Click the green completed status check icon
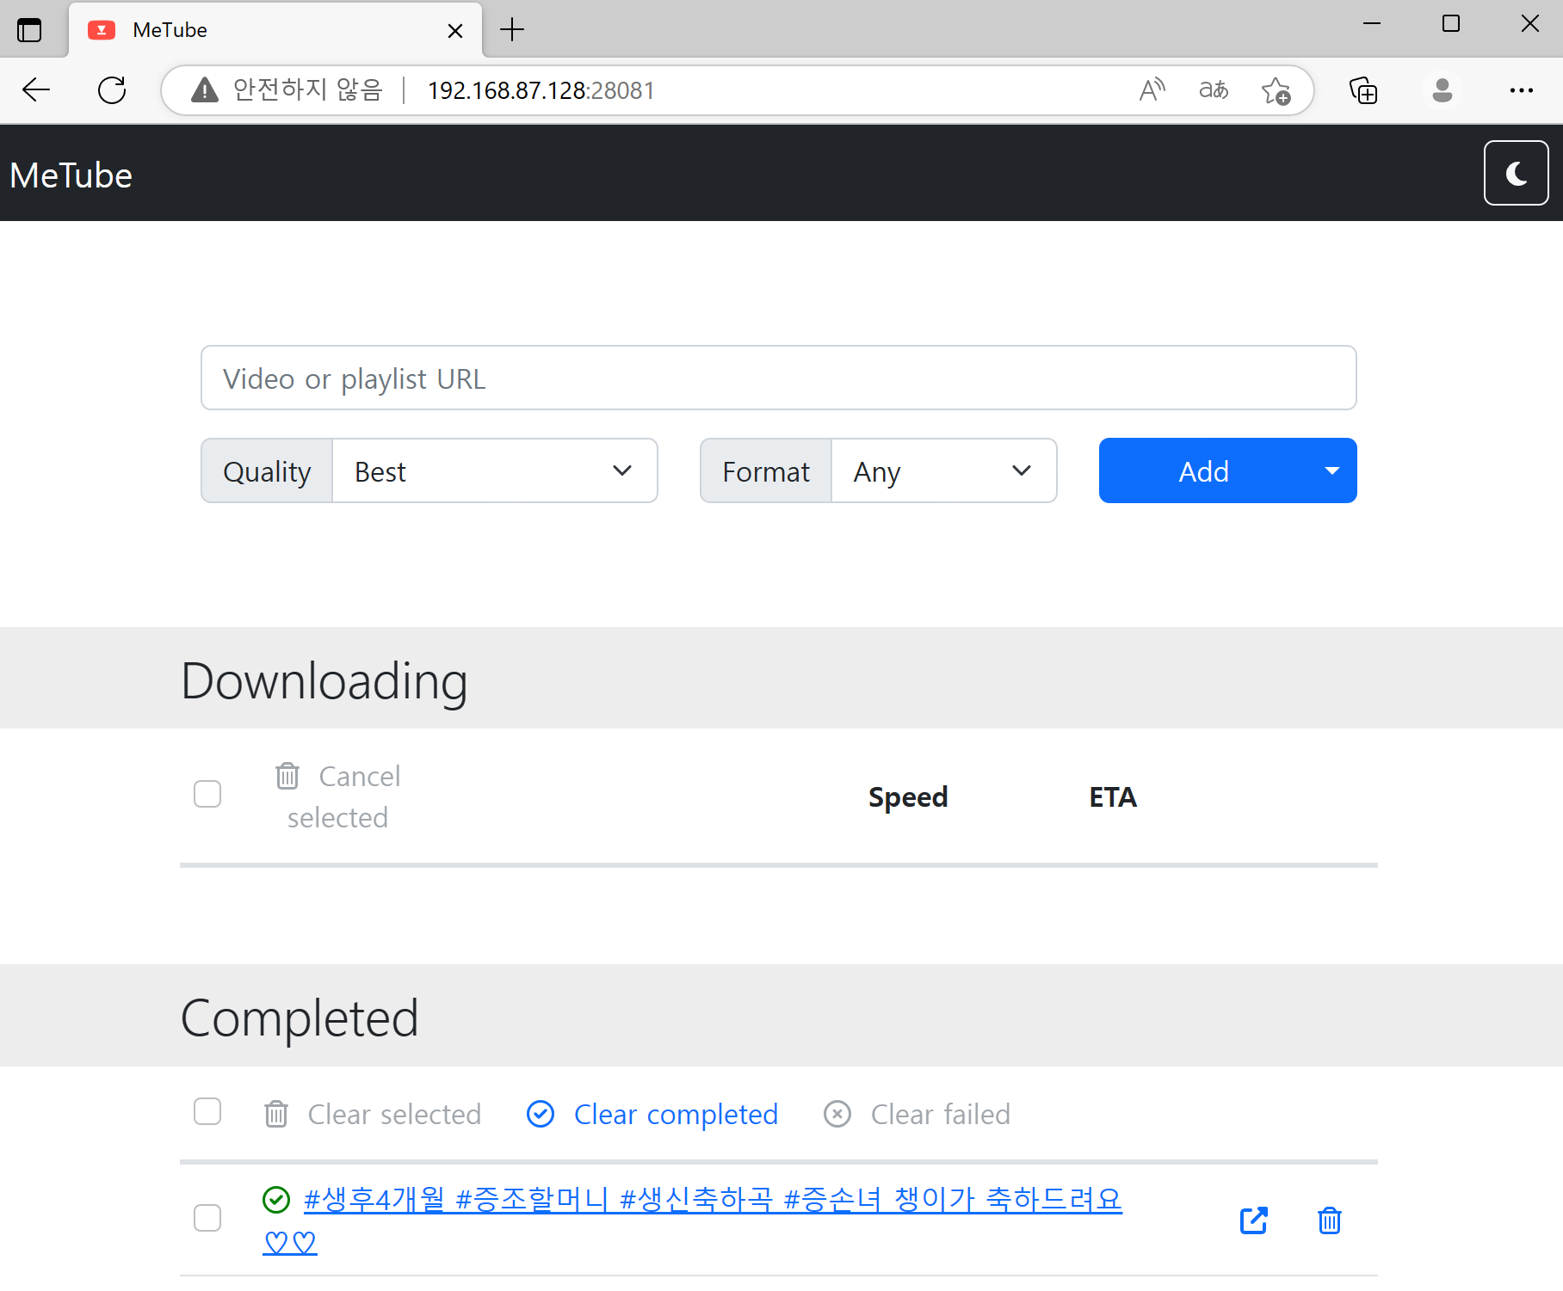The image size is (1563, 1291). click(276, 1199)
